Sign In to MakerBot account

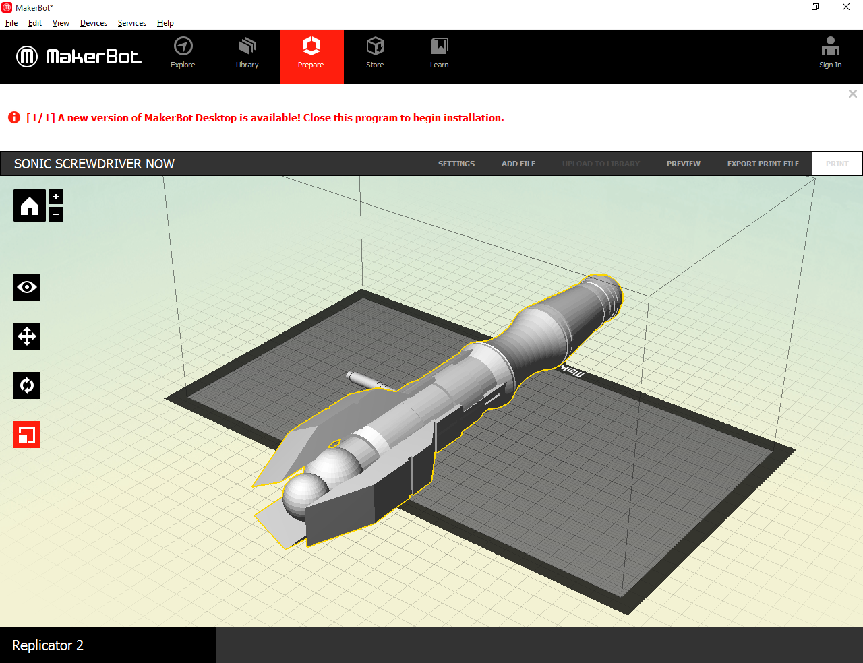830,53
